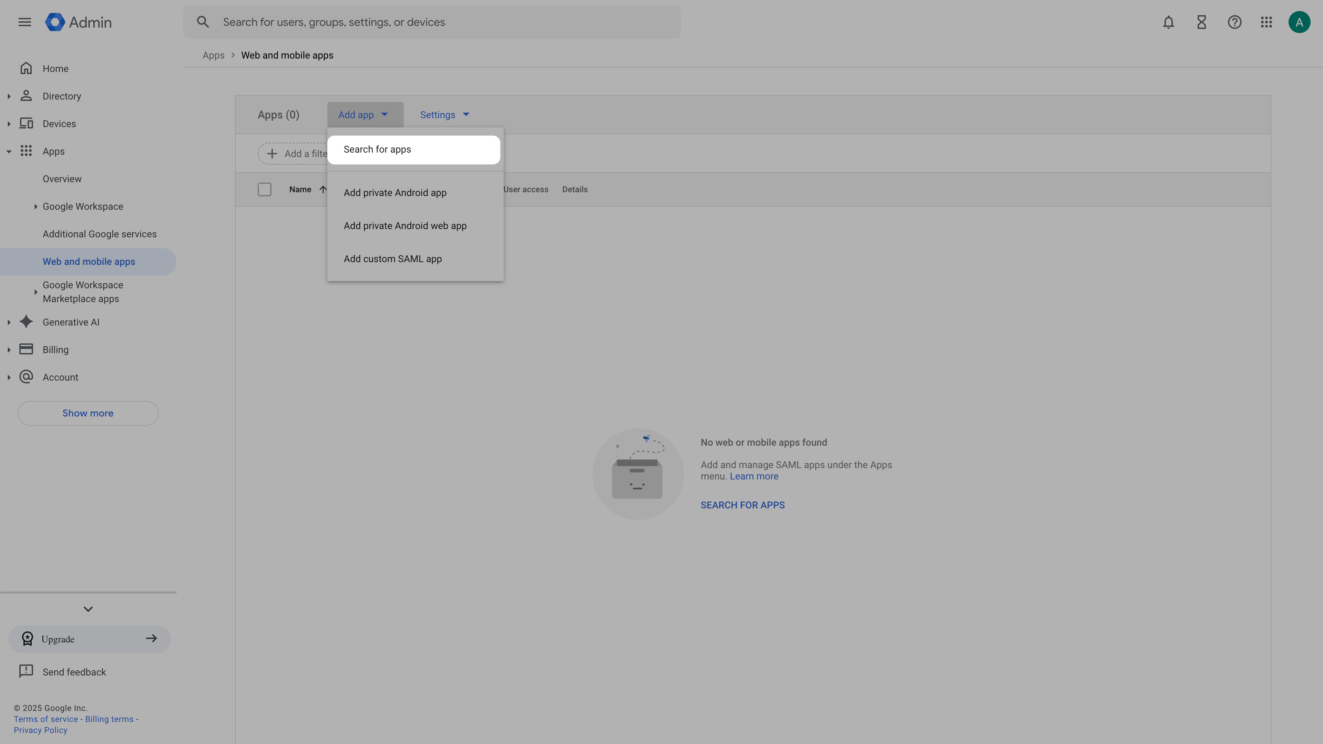The height and width of the screenshot is (744, 1323).
Task: Select the Generative AI sparkle icon
Action: coord(26,322)
